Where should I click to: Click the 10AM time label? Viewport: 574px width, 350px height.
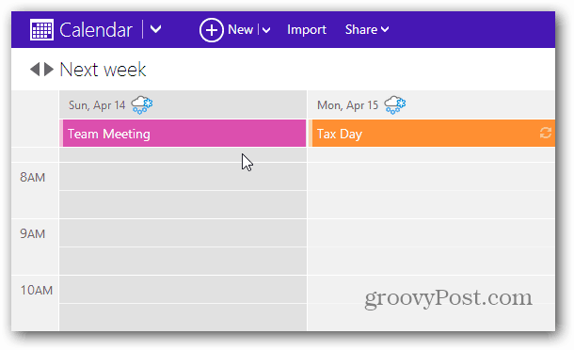37,291
